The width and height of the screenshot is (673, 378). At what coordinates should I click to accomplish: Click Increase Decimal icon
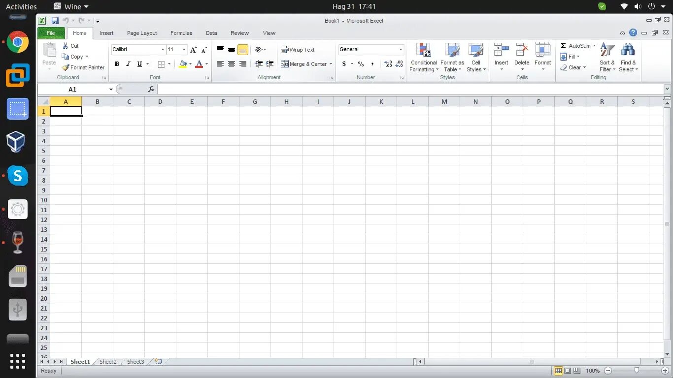388,64
